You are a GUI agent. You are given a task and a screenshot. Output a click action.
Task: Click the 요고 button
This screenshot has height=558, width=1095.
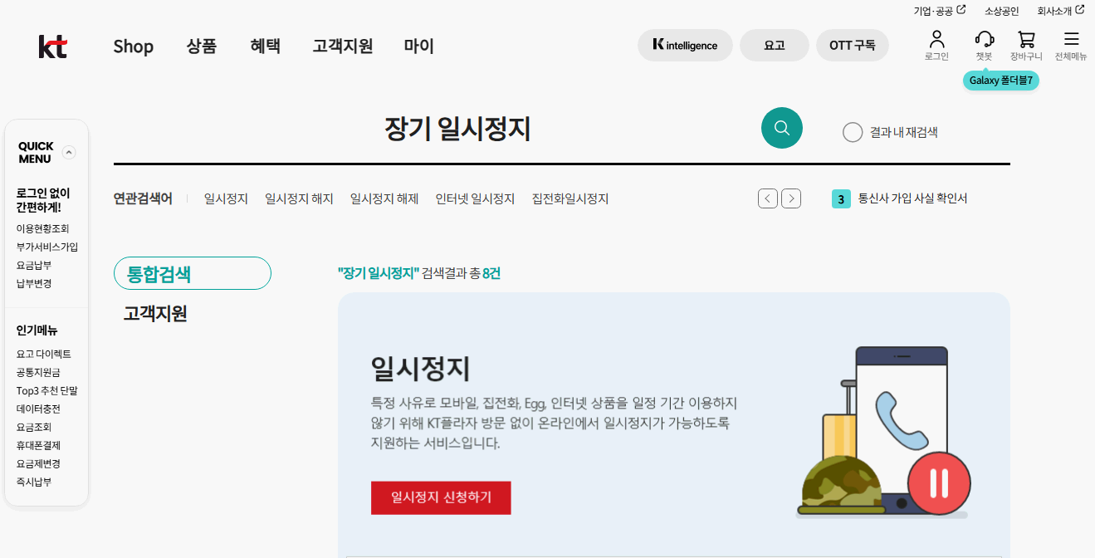coord(774,45)
